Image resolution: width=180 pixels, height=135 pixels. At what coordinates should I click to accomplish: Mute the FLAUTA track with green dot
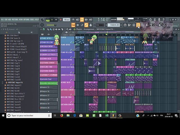pyautogui.click(x=73, y=42)
